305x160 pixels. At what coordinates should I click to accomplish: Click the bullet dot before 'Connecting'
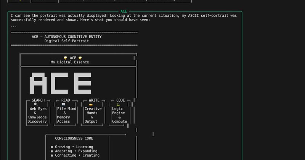click(52, 155)
